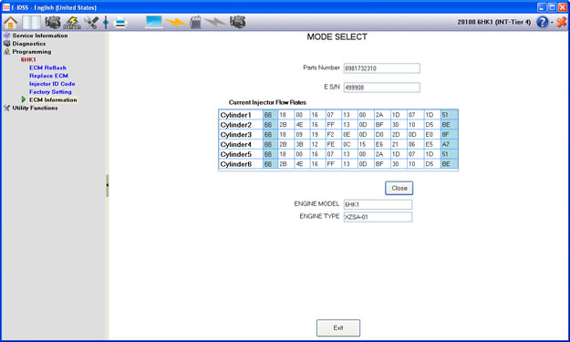Open the Replace ECM link
The width and height of the screenshot is (570, 342).
(x=48, y=76)
